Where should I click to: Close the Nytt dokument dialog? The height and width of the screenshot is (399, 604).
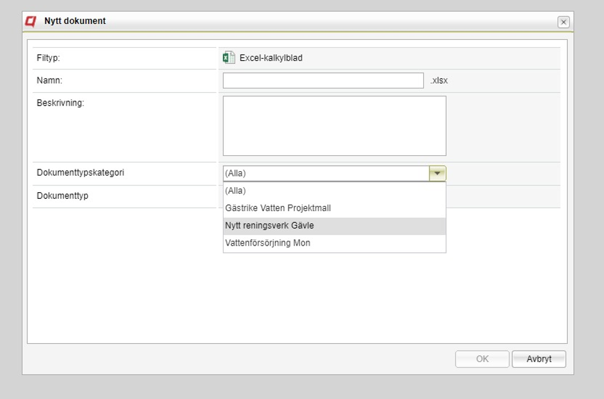point(563,22)
